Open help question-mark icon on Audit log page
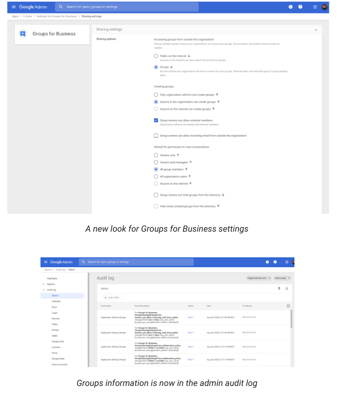The width and height of the screenshot is (348, 394). (x=275, y=262)
